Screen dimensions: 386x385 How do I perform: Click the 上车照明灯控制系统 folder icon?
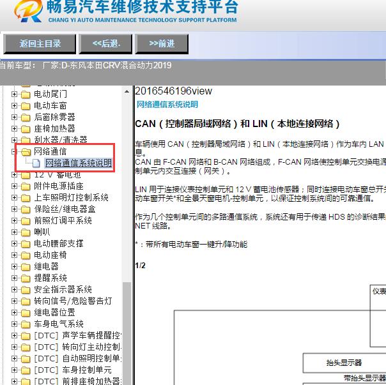26,198
